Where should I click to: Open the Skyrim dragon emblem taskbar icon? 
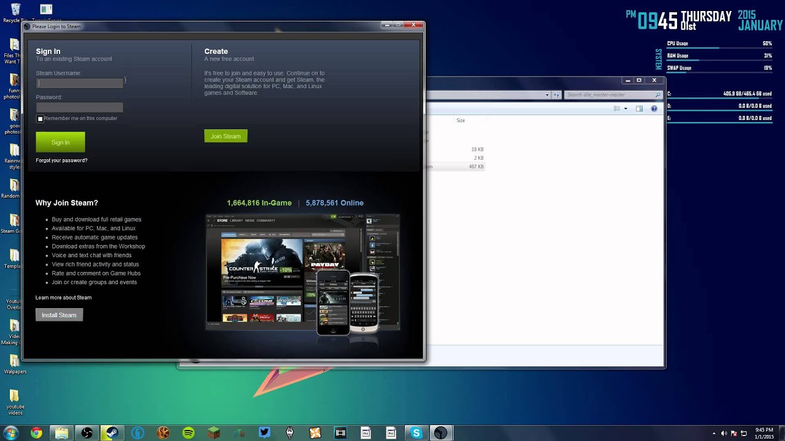(289, 433)
